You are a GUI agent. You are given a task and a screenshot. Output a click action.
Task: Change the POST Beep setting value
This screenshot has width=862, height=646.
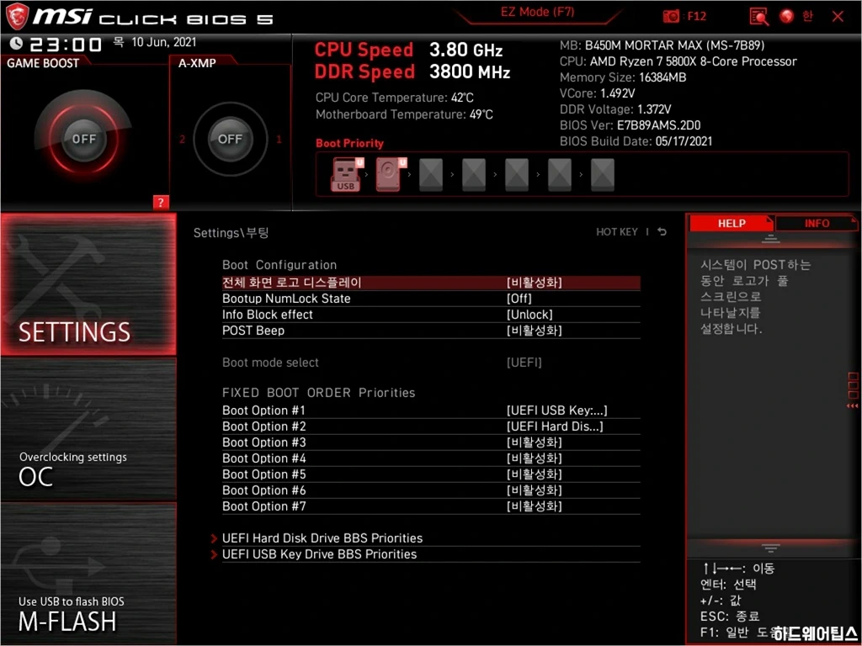[535, 330]
